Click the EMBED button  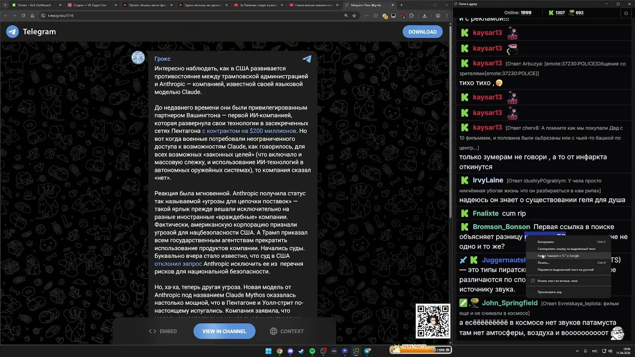(x=163, y=331)
